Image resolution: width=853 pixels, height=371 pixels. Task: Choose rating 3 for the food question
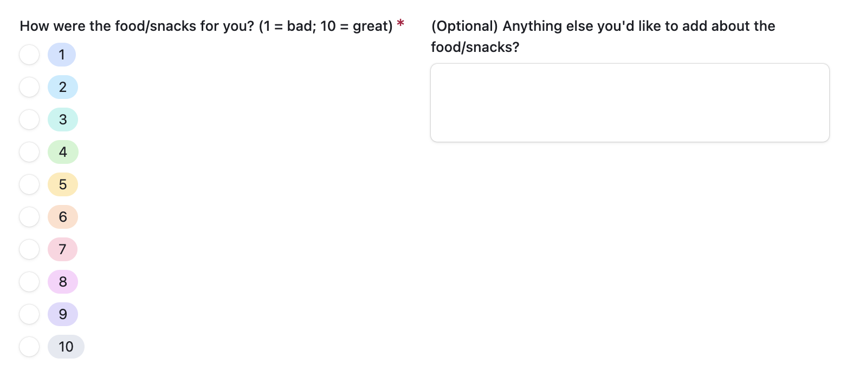pos(29,120)
